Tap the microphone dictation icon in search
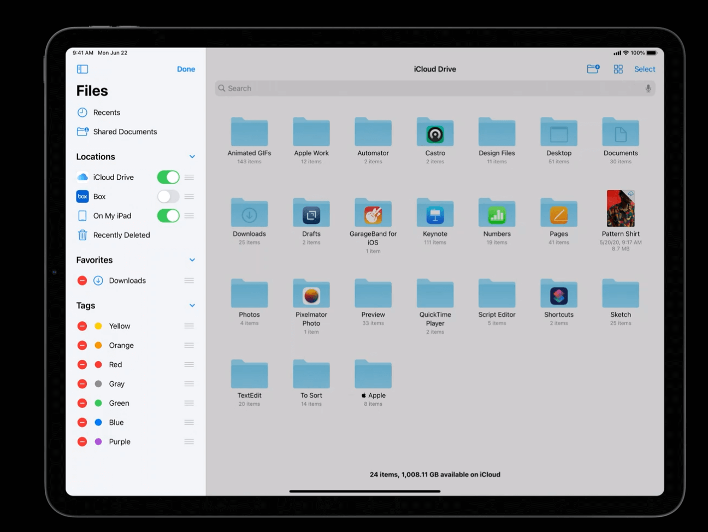Screen dimensions: 708x532 (x=648, y=88)
